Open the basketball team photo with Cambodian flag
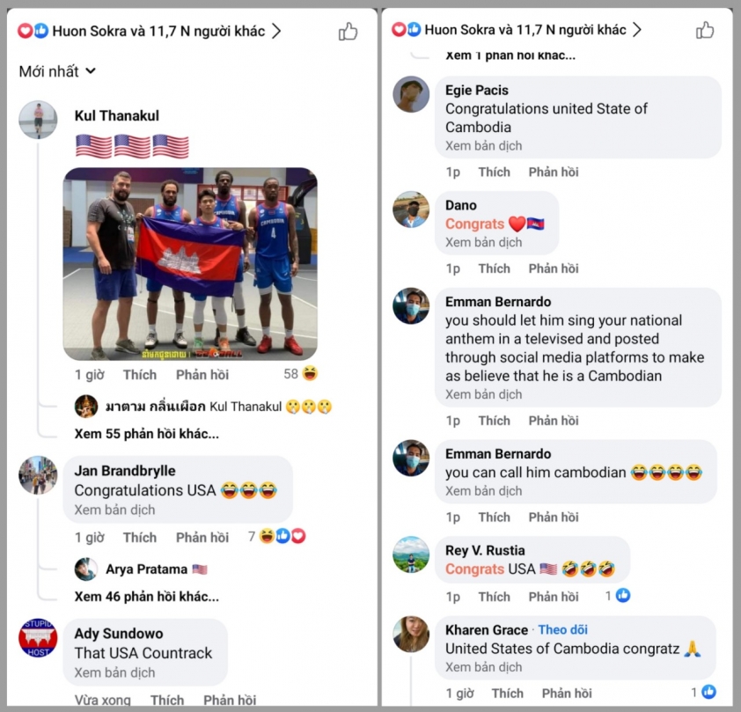 point(190,264)
